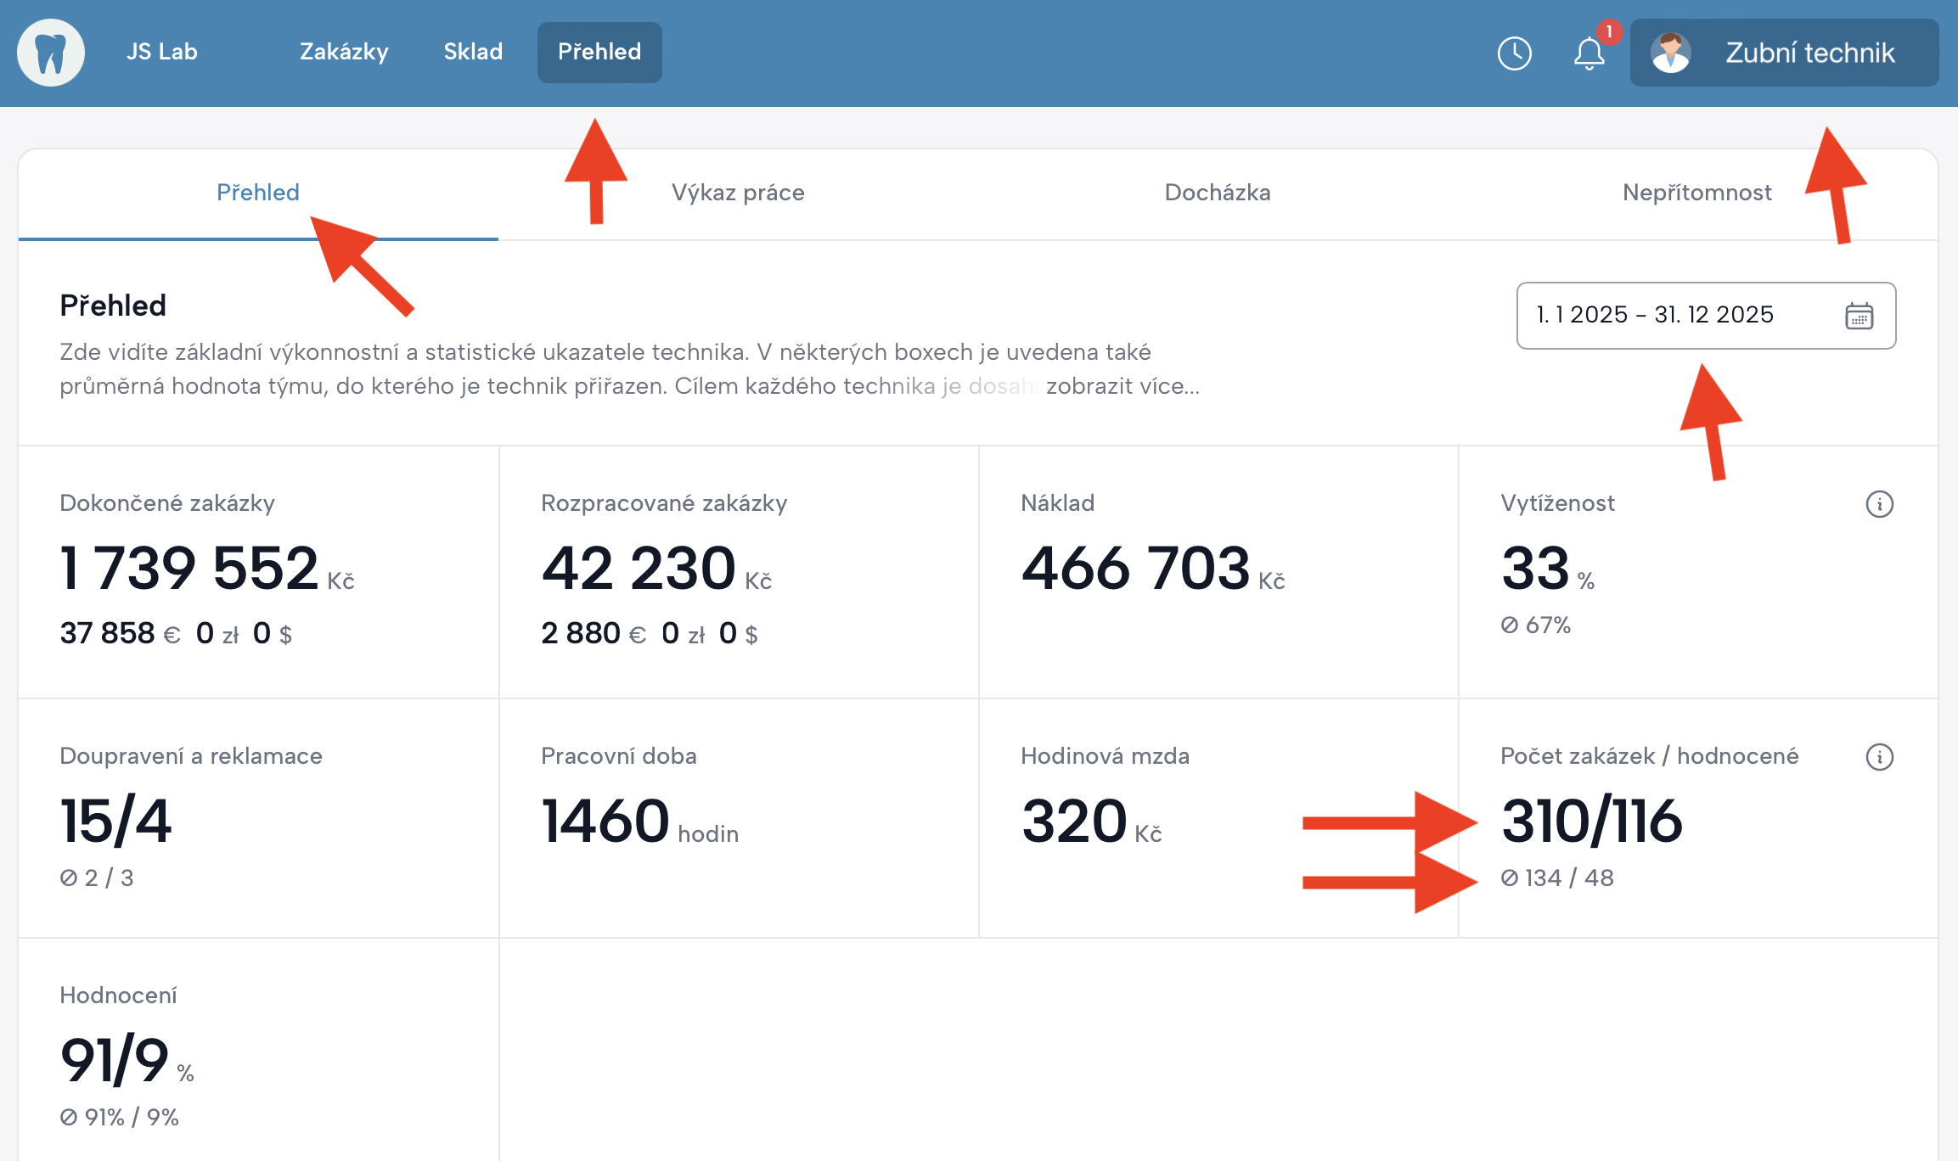Select the Přehled sub-tab
The height and width of the screenshot is (1161, 1958).
tap(257, 193)
